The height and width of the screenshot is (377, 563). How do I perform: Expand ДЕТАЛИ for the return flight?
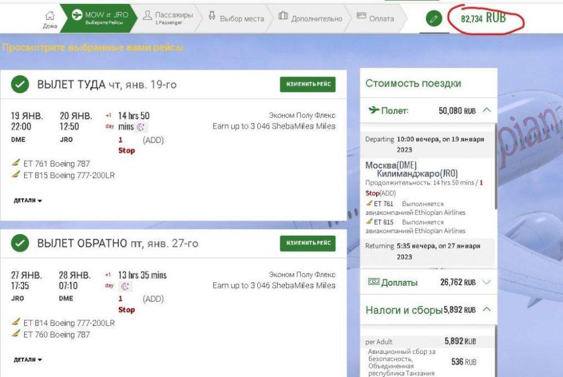(28, 360)
